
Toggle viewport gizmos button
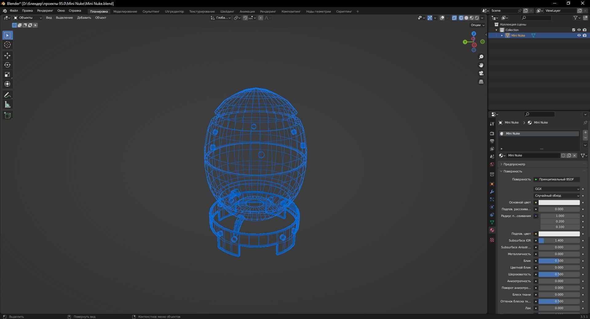pos(430,18)
